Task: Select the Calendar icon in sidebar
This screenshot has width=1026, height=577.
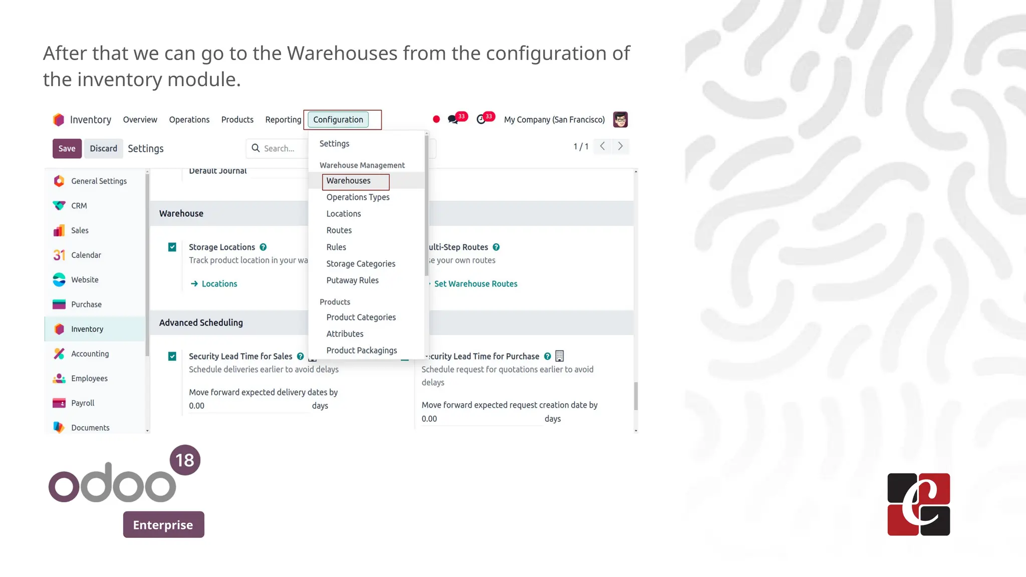Action: [x=59, y=255]
